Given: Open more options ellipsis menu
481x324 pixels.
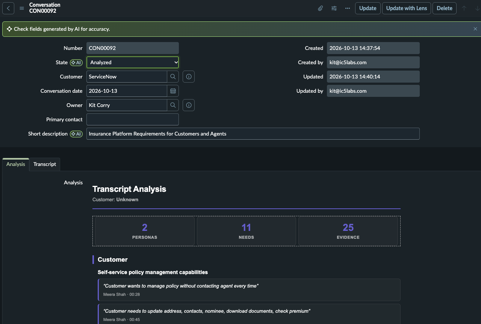Looking at the screenshot, I should pyautogui.click(x=347, y=8).
